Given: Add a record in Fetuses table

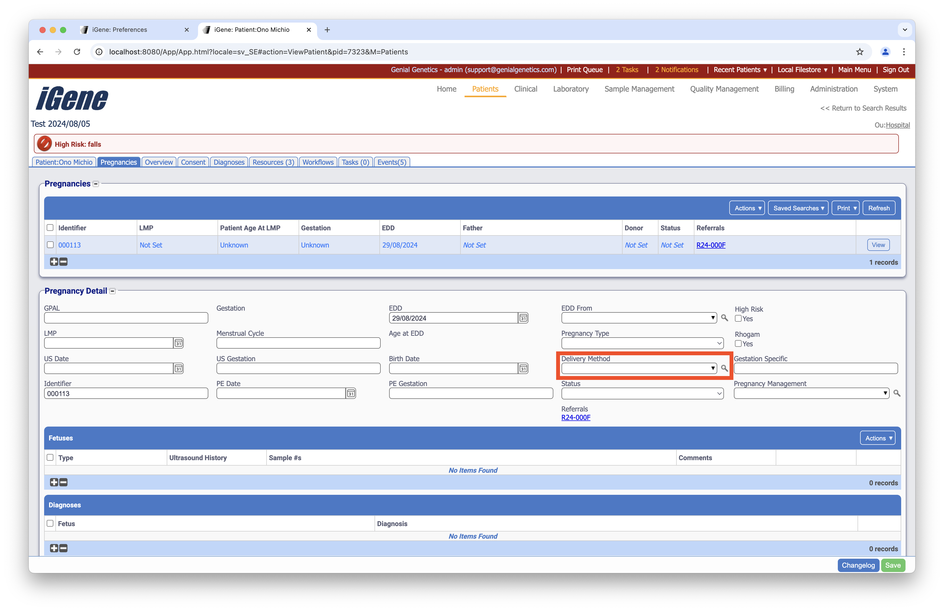Looking at the screenshot, I should [54, 482].
